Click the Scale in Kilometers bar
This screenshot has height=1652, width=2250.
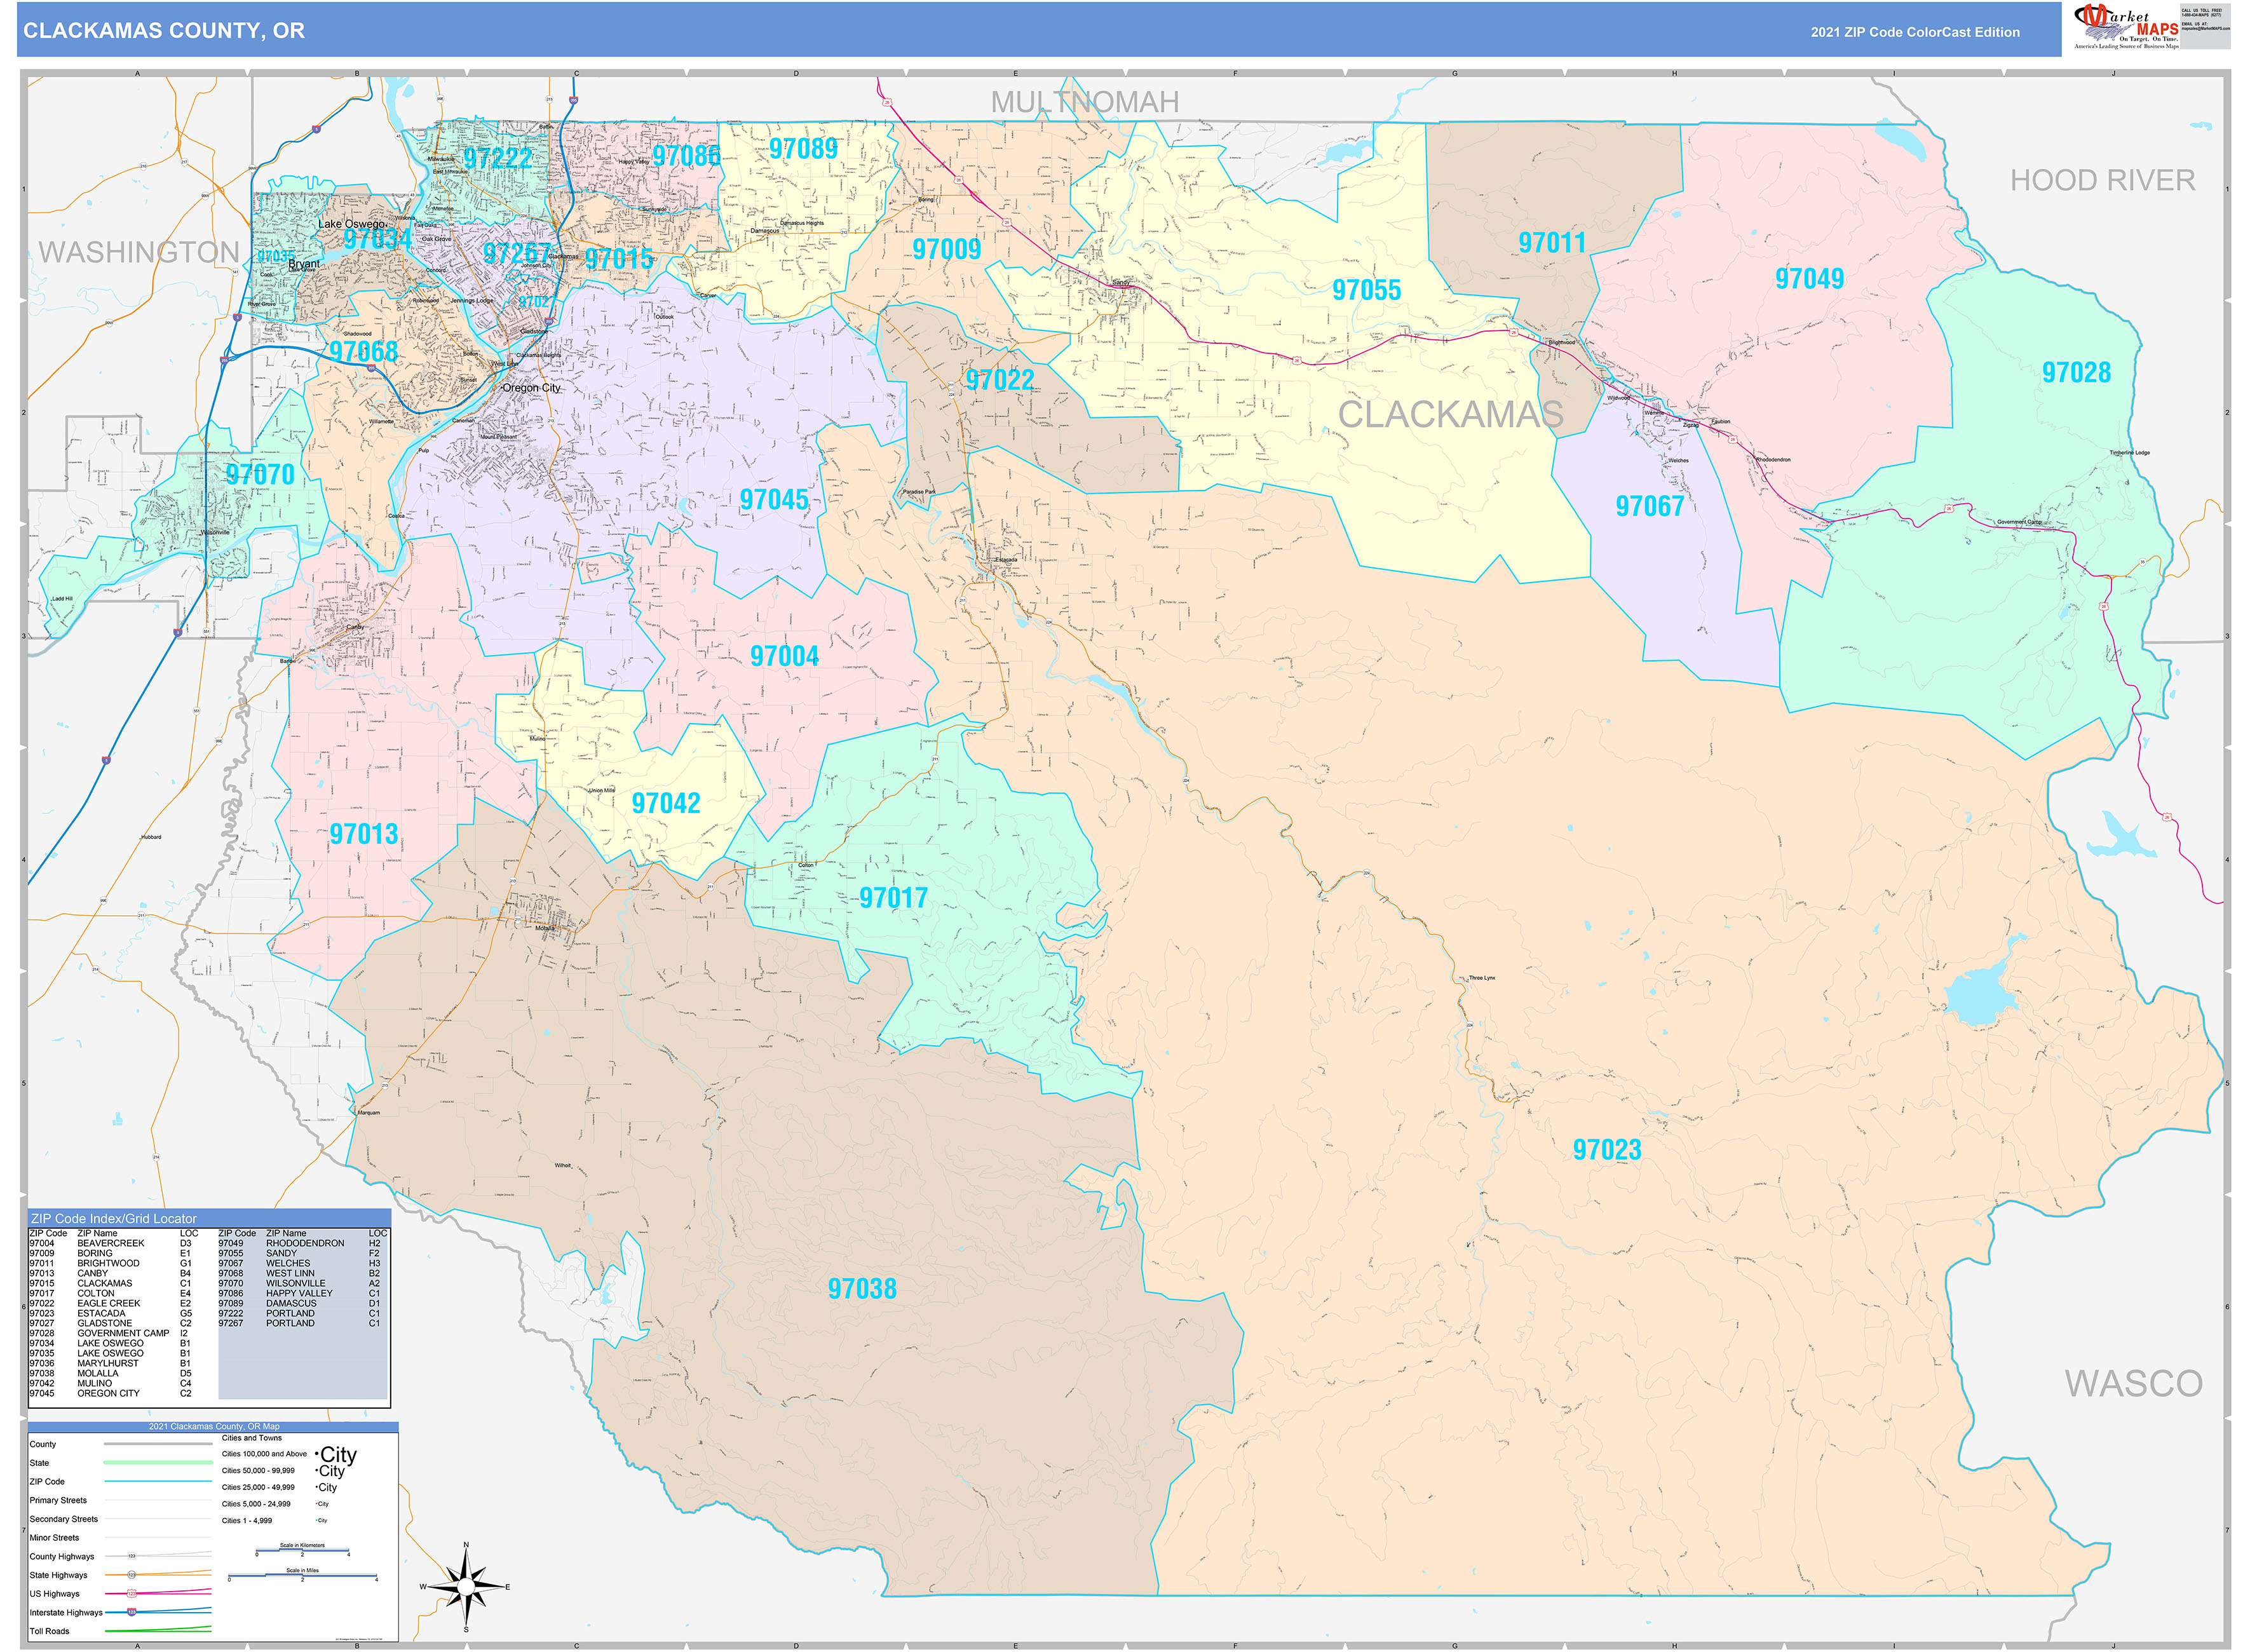point(302,1551)
